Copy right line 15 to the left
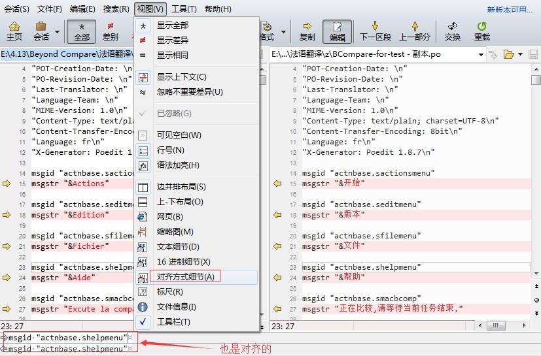The height and width of the screenshot is (356, 541). click(277, 184)
